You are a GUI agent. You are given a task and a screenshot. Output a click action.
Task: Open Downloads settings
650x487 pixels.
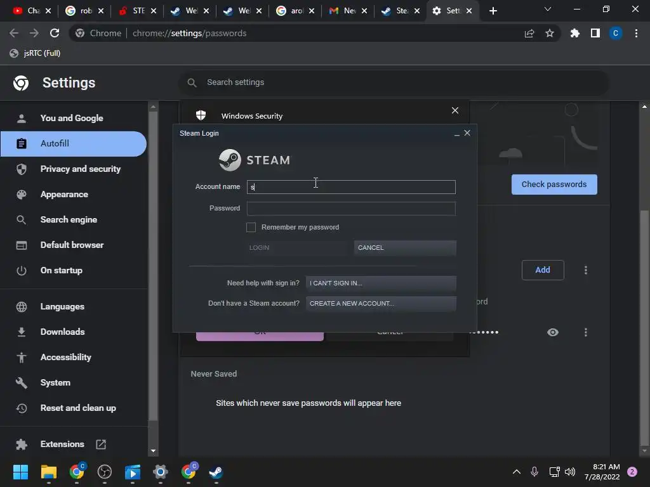coord(74,332)
